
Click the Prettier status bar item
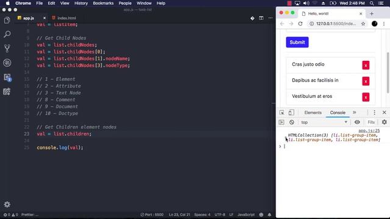coord(30,215)
